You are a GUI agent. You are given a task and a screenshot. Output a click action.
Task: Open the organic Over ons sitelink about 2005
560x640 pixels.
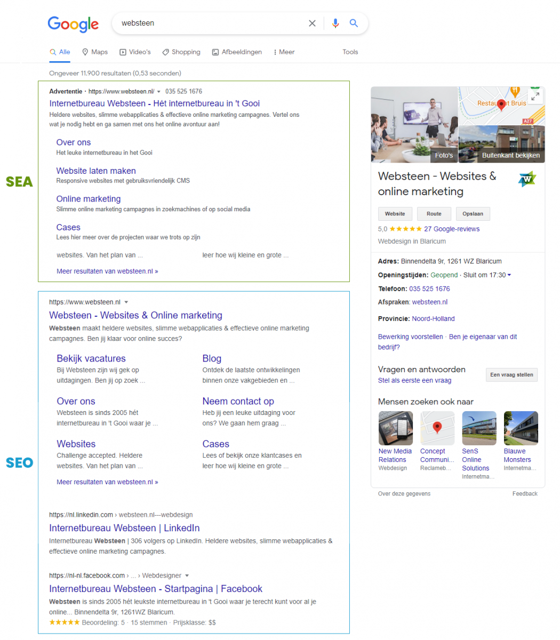click(x=76, y=401)
